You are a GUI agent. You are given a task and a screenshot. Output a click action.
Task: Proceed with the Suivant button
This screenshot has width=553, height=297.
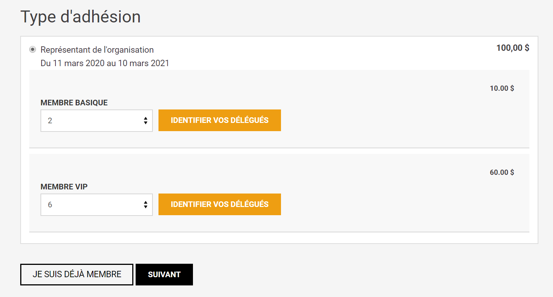(164, 275)
